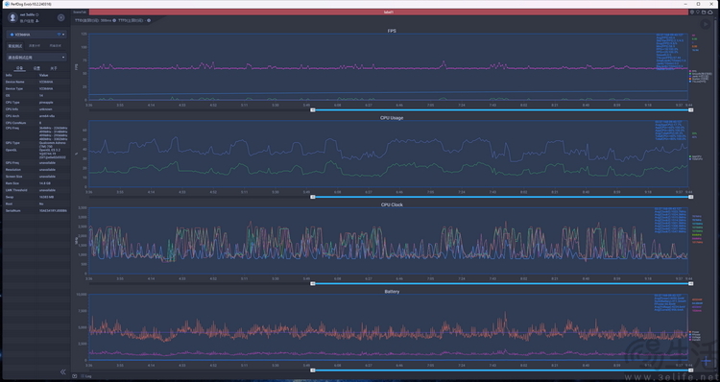Screen dimensions: 720x382
Task: Click the screenshot icon next to Log
Action: click(74, 376)
